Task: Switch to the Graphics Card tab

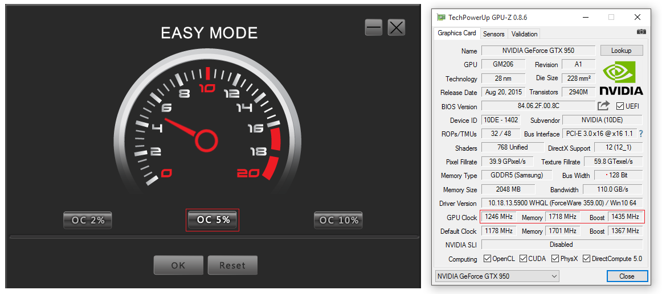Action: click(x=456, y=34)
